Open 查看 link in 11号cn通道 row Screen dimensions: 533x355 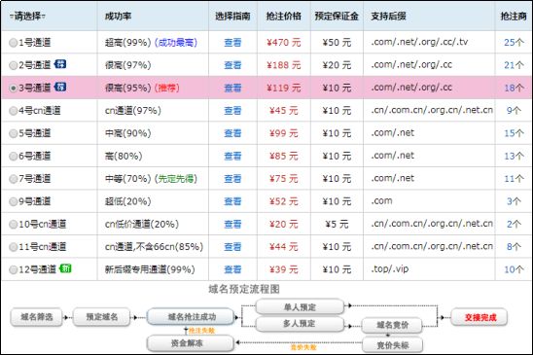click(232, 246)
